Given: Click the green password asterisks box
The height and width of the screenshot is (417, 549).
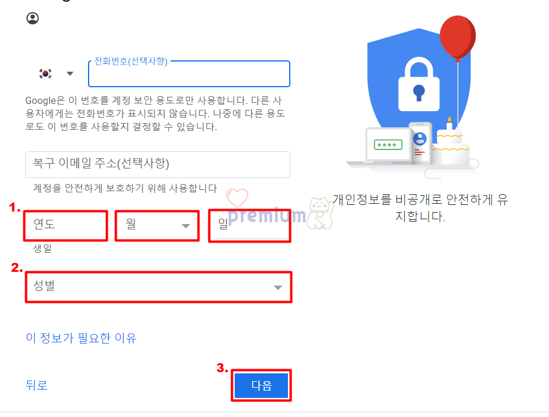Looking at the screenshot, I should tap(388, 145).
